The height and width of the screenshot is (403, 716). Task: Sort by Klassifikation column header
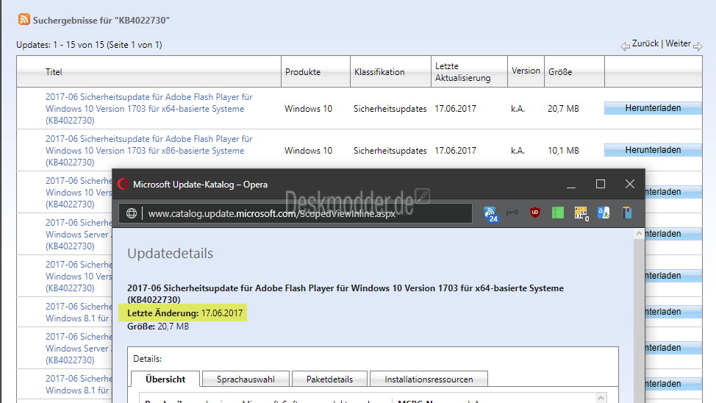(379, 72)
